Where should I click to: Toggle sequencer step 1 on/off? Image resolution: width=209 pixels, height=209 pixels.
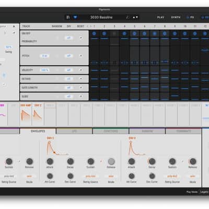(94, 33)
